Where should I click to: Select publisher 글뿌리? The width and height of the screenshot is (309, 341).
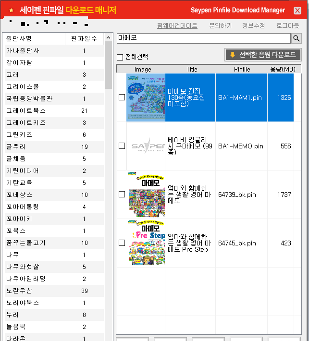[54, 146]
